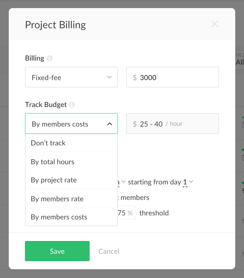Save the project billing settings
Screen dimensions: 244x278
click(x=57, y=251)
